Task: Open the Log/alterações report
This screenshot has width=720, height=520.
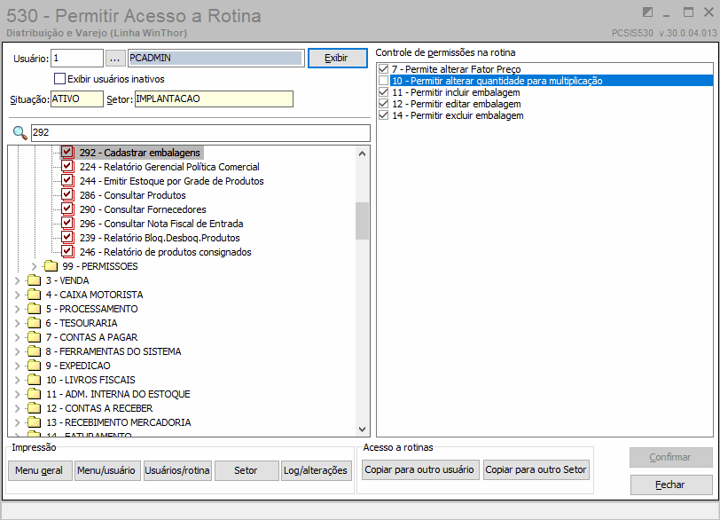Action: pyautogui.click(x=316, y=470)
